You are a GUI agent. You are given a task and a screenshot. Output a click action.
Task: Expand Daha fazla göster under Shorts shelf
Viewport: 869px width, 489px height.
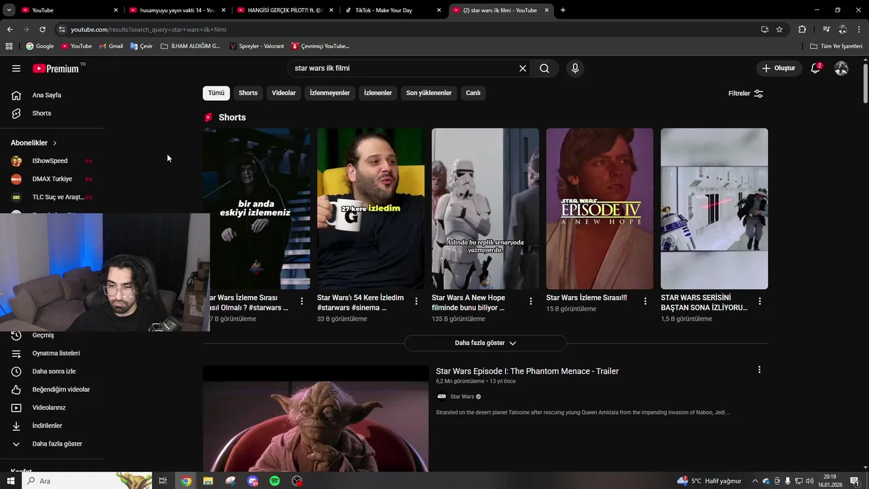click(485, 343)
